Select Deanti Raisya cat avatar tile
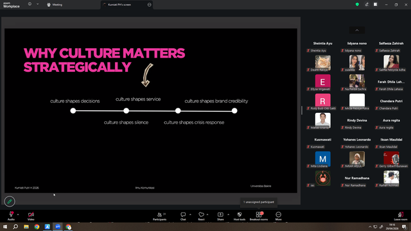Screen dimensions: 411x231 pyautogui.click(x=322, y=63)
